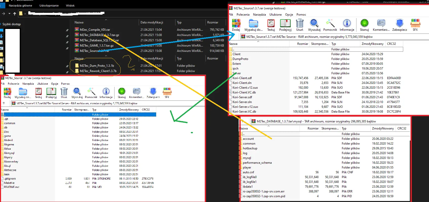Click Wypakuj do icon in top-right WinRAR window
The image size is (429, 202).
tap(253, 25)
